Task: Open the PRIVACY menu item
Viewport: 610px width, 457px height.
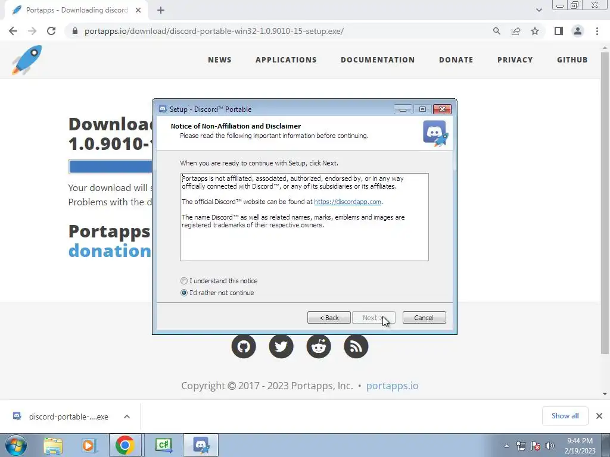Action: (515, 60)
